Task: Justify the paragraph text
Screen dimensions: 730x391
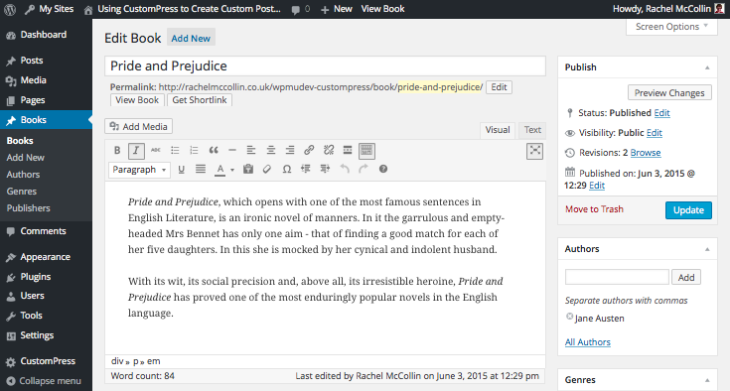Action: [x=201, y=170]
